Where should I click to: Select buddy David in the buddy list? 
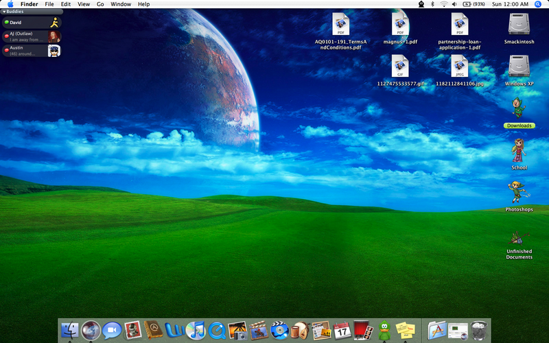click(32, 23)
